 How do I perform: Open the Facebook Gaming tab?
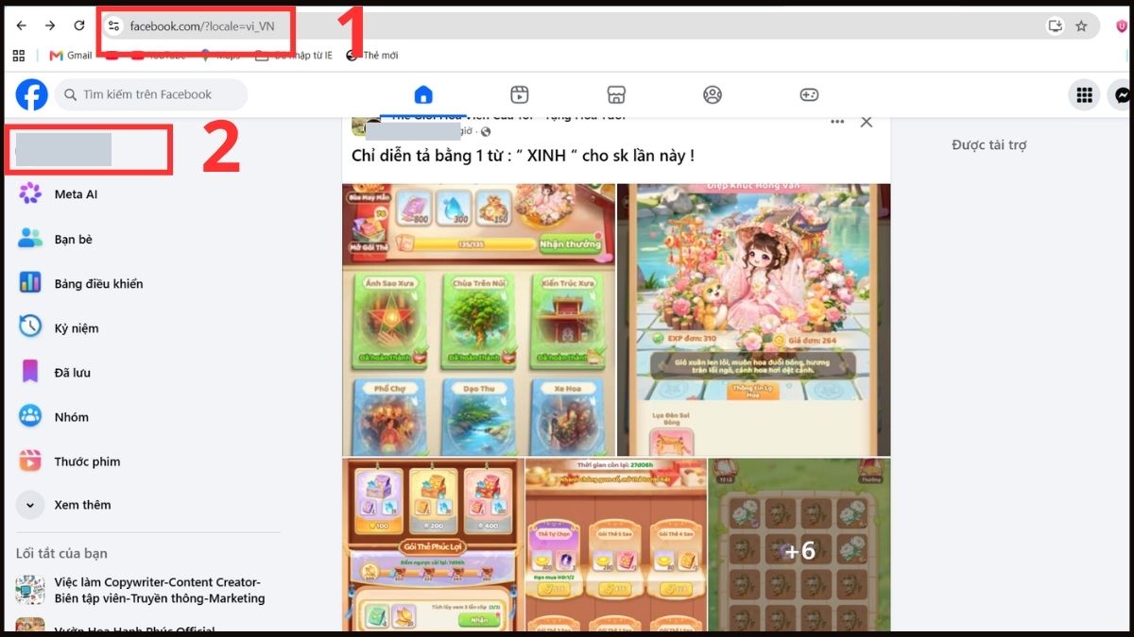click(809, 94)
